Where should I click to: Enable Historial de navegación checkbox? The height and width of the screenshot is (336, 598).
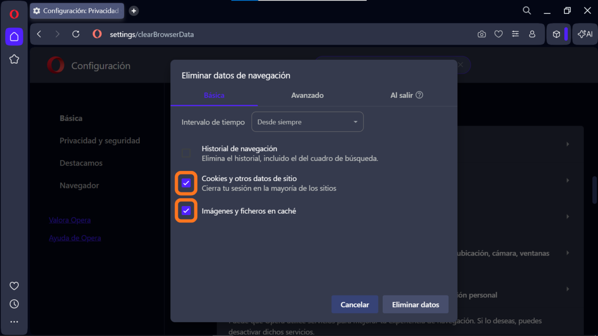coord(186,153)
